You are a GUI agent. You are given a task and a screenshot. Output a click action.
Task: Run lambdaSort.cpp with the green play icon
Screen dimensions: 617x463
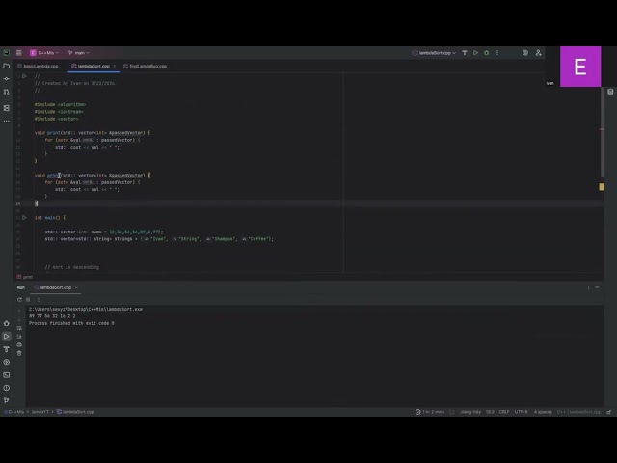475,53
